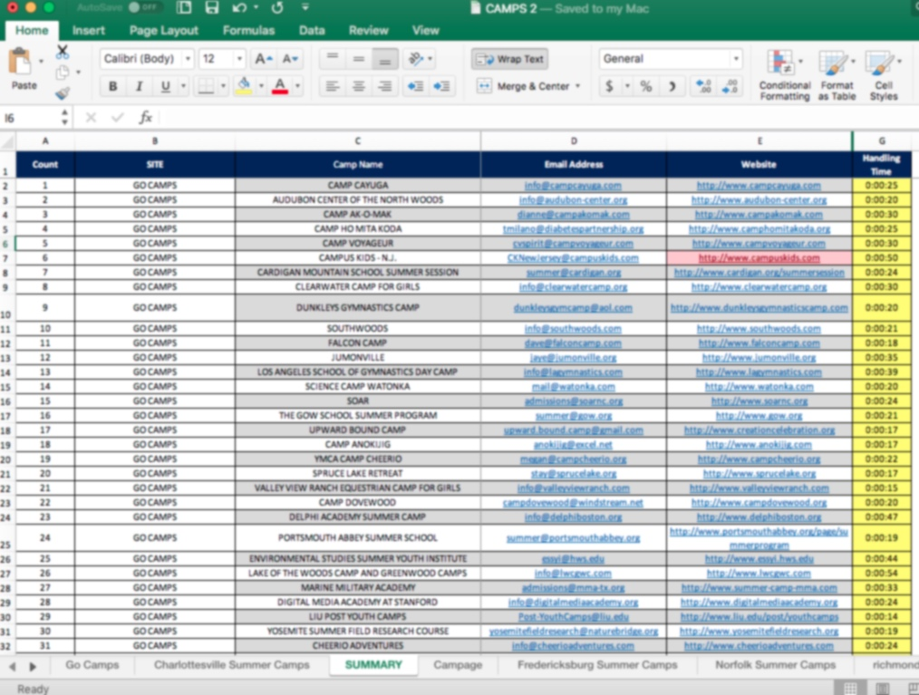
Task: Click the text Orientation icon
Action: tap(416, 59)
